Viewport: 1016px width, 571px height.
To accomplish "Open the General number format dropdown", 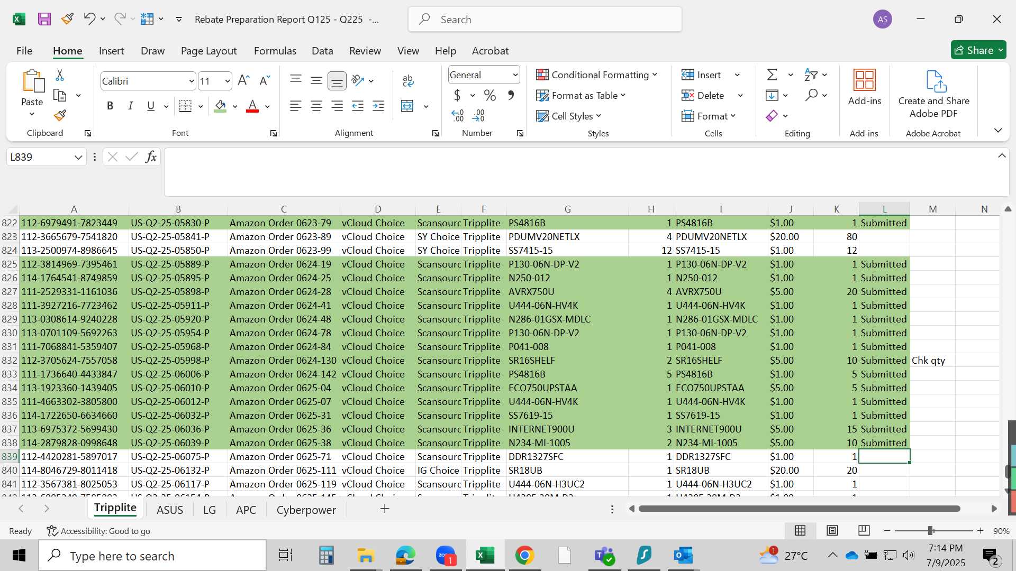I will (x=515, y=75).
